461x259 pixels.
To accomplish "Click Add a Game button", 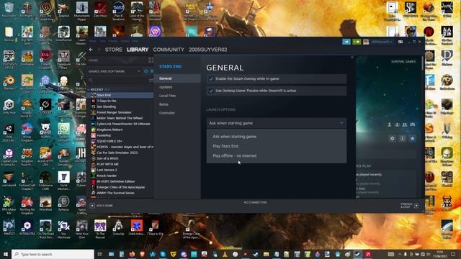I will tap(102, 206).
